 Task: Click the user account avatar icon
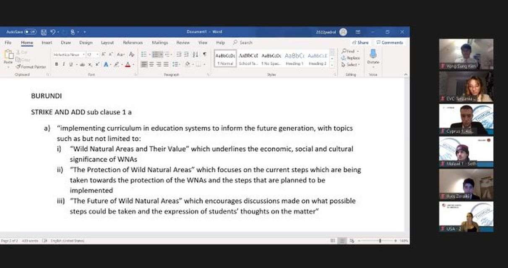[x=343, y=32]
